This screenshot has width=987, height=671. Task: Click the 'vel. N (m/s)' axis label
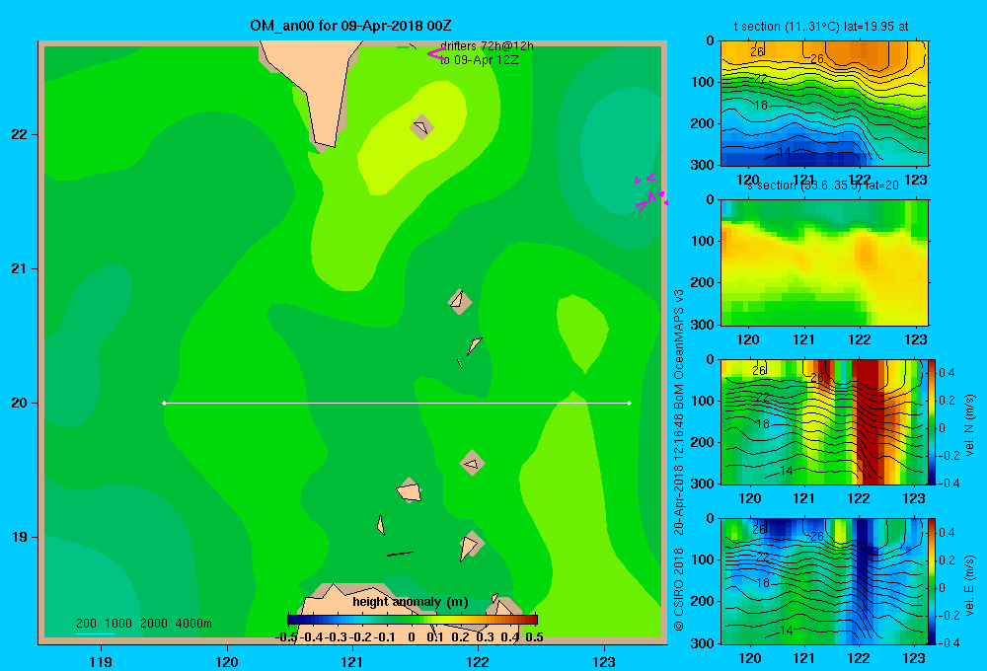point(970,425)
